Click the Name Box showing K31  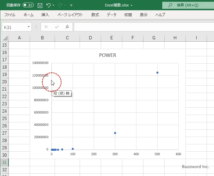(x=14, y=27)
